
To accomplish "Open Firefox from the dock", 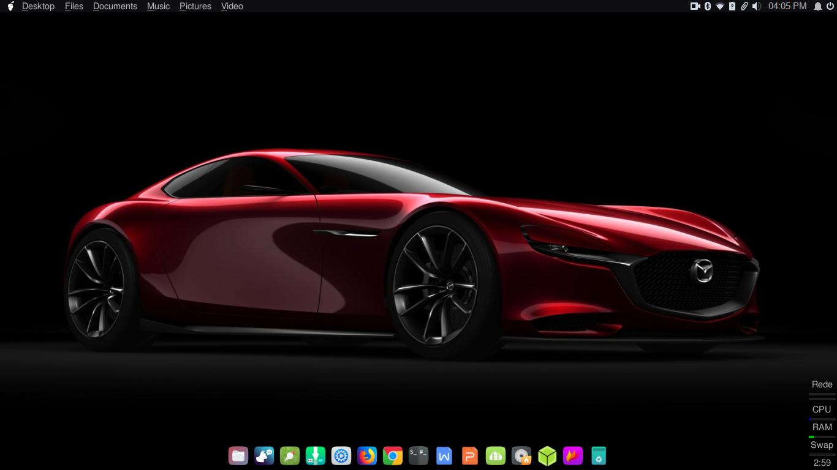I will click(367, 456).
